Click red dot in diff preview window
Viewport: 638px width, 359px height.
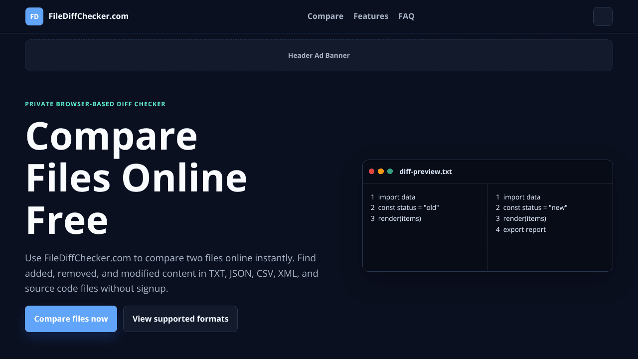pyautogui.click(x=371, y=172)
